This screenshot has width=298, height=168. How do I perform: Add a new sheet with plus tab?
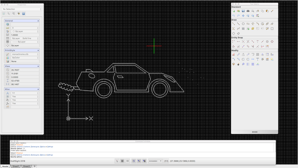(34, 166)
